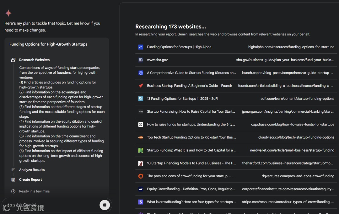The image size is (339, 214).
Task: Open Funding Options for Startups High Alpha result
Action: 179,47
